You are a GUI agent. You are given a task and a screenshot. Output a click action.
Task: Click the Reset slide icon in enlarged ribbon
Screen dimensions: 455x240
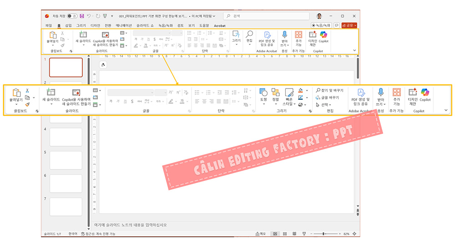click(95, 98)
